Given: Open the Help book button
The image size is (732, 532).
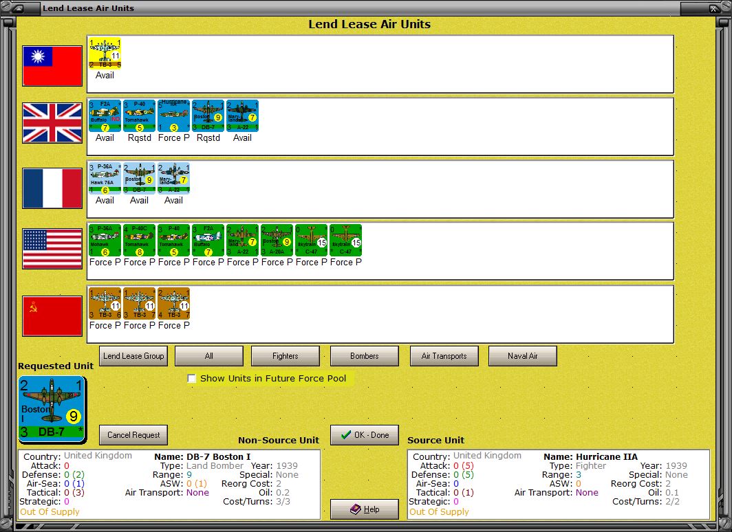Looking at the screenshot, I should (x=365, y=509).
